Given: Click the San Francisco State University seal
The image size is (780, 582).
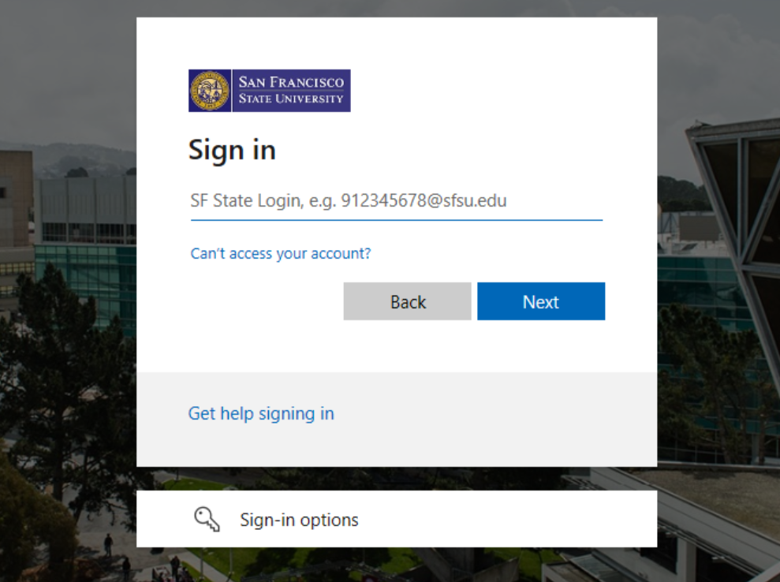Looking at the screenshot, I should 210,91.
